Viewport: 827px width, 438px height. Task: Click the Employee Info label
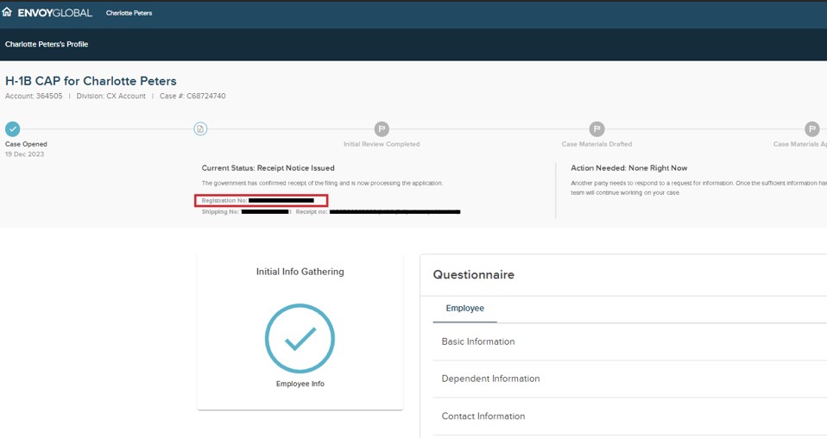point(300,384)
